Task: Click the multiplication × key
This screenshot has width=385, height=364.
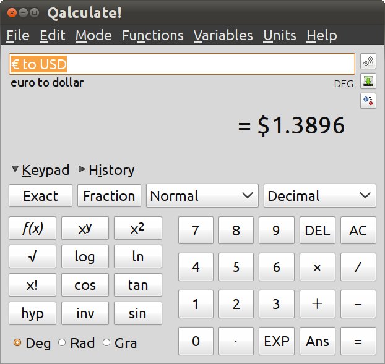Action: coord(318,267)
